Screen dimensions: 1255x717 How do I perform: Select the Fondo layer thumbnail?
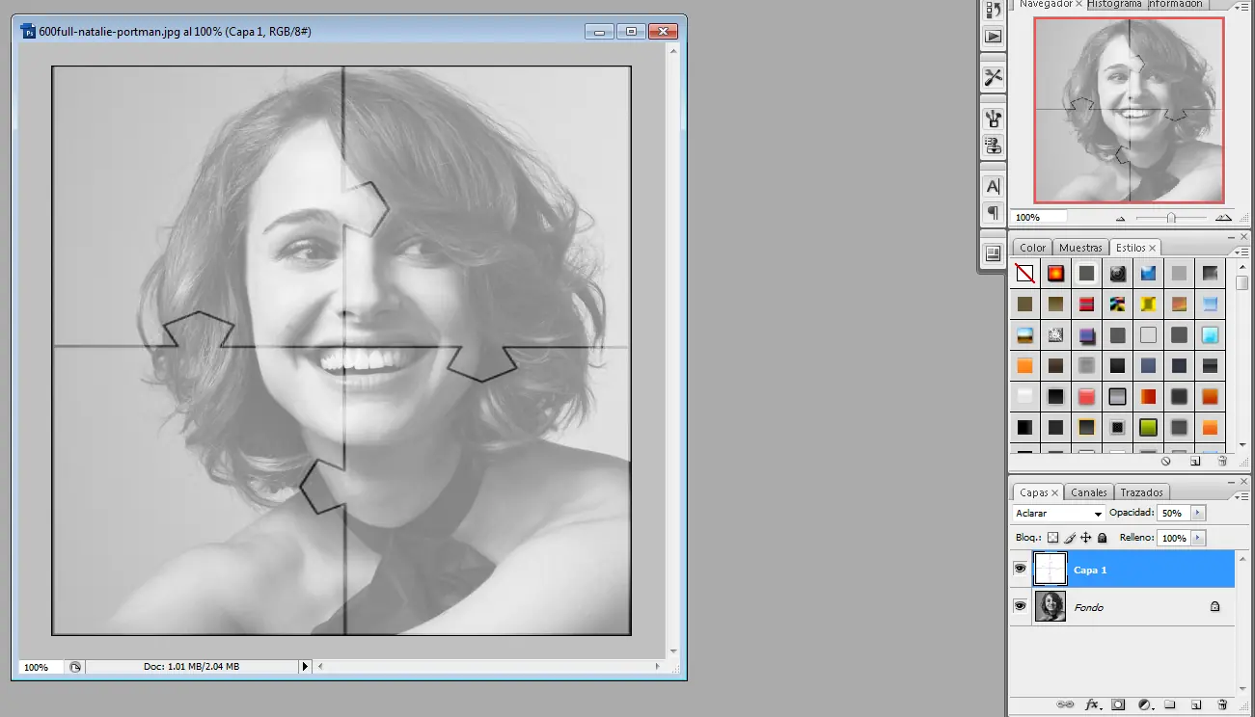1050,606
